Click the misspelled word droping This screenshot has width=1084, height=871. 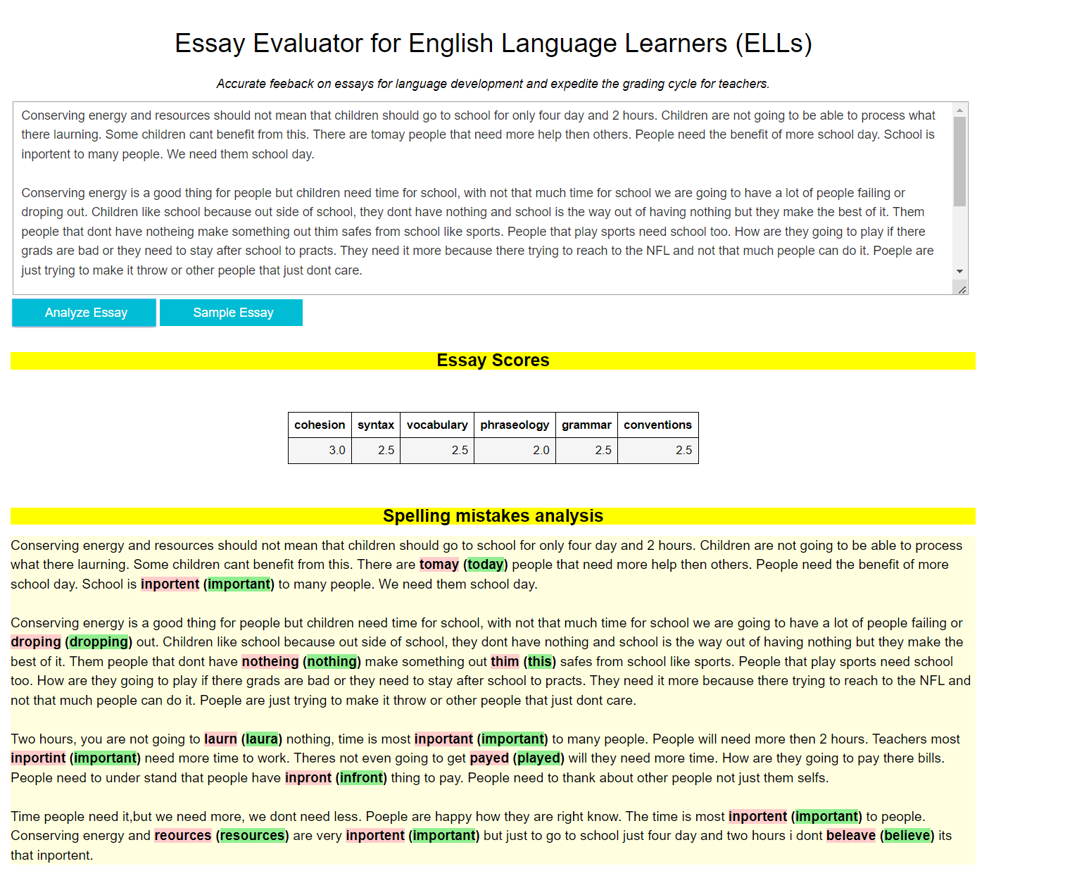tap(36, 642)
